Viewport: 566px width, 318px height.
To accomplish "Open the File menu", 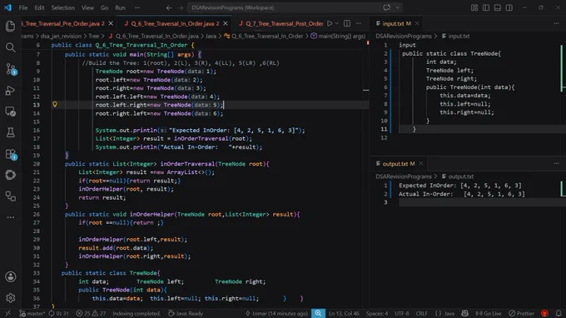I will [23, 7].
